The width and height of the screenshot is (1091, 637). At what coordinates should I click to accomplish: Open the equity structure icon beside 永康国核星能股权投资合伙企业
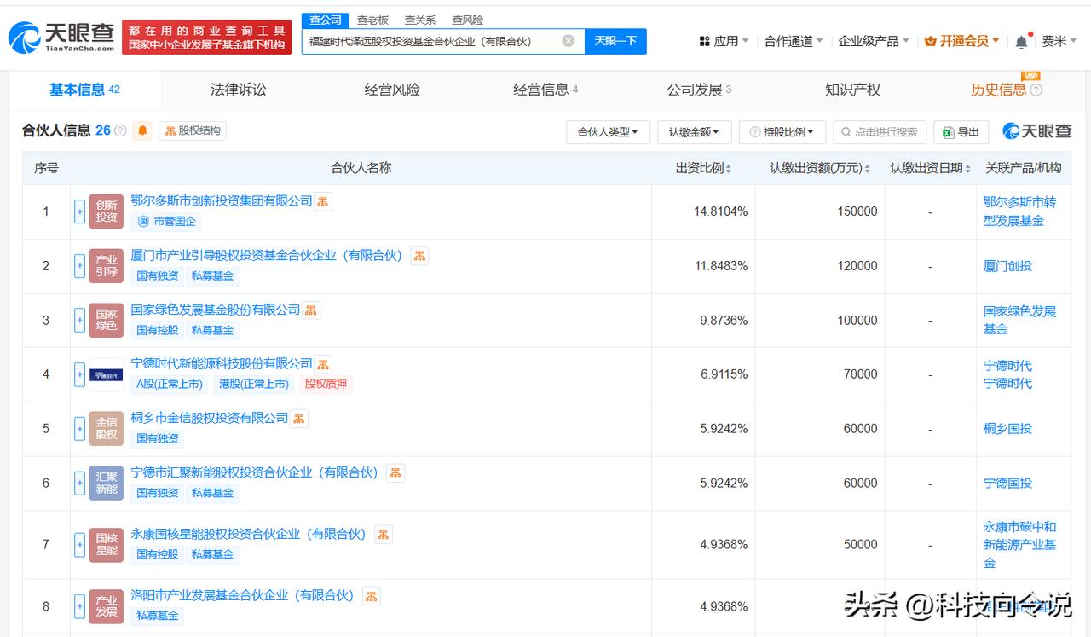(384, 535)
